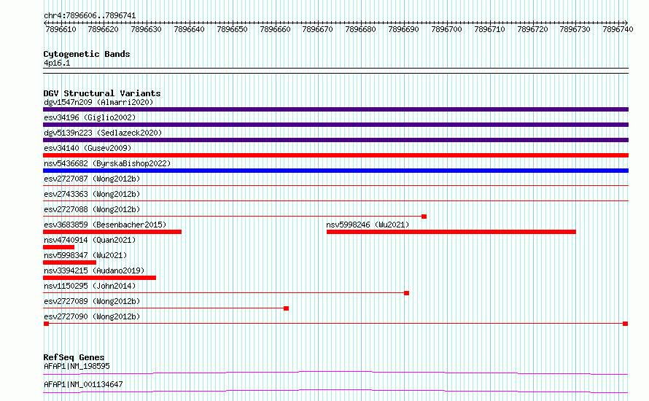Viewport: 649px width, 401px height.
Task: Select nsv3394215 (Audano2019) label
Action: click(x=94, y=270)
